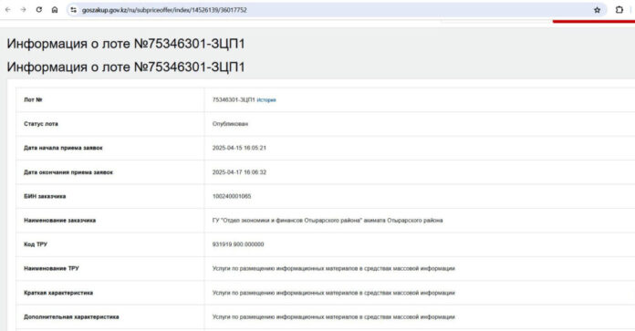The height and width of the screenshot is (331, 635).
Task: View site information icon in address bar
Action: click(73, 10)
